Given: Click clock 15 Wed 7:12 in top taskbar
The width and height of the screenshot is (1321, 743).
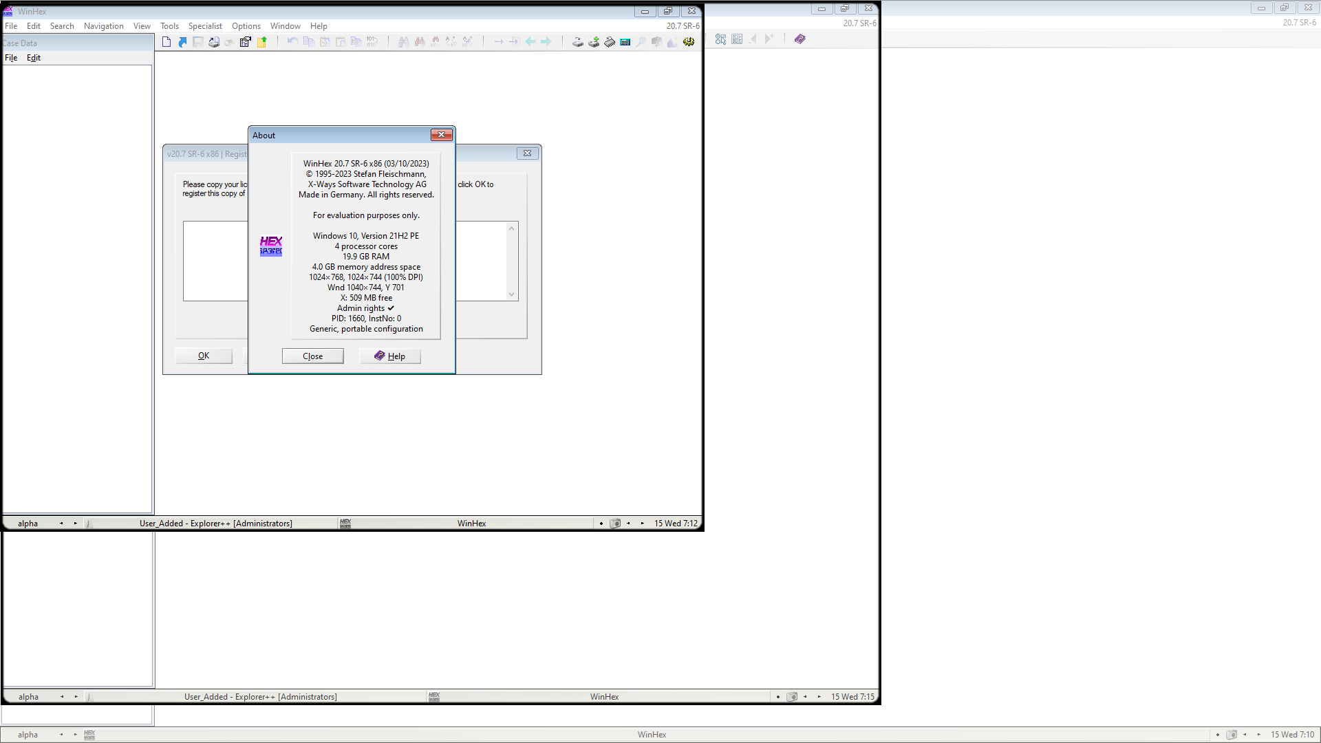Looking at the screenshot, I should (x=676, y=524).
